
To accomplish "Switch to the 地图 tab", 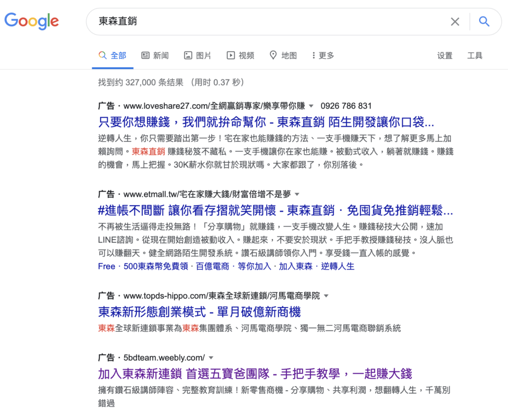I will click(x=283, y=56).
